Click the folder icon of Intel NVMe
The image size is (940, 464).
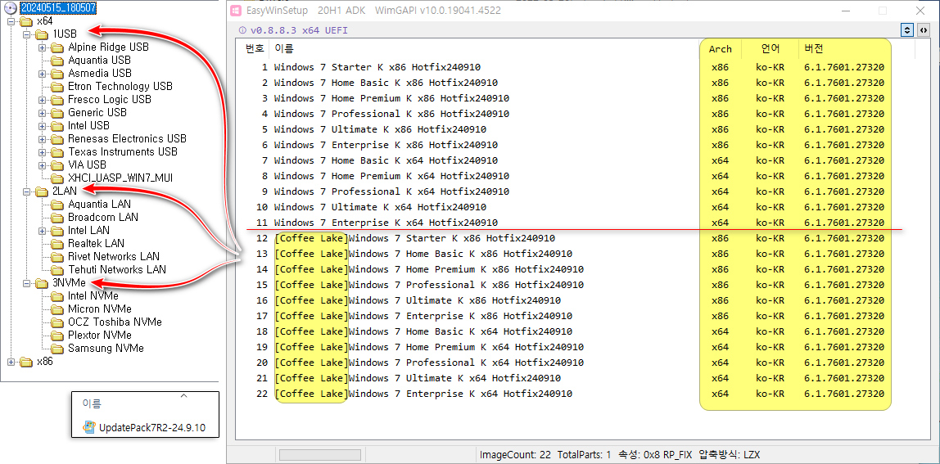tap(57, 296)
